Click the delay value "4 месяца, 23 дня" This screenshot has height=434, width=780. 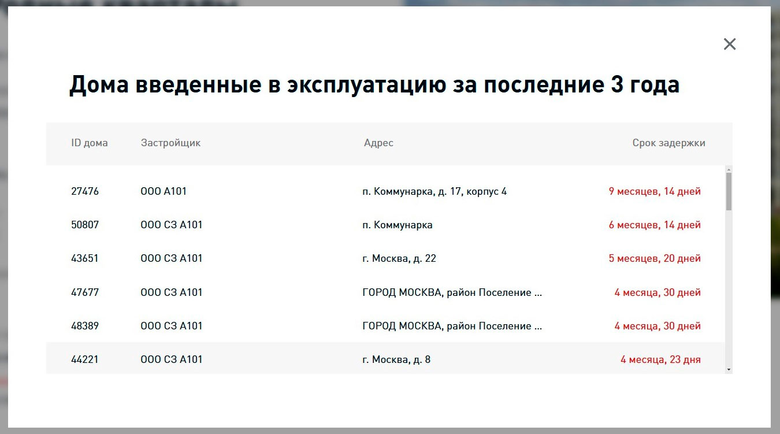660,359
